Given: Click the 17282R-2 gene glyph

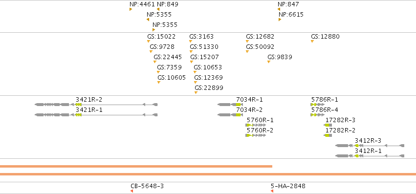Looking at the screenshot, I should tap(328, 135).
